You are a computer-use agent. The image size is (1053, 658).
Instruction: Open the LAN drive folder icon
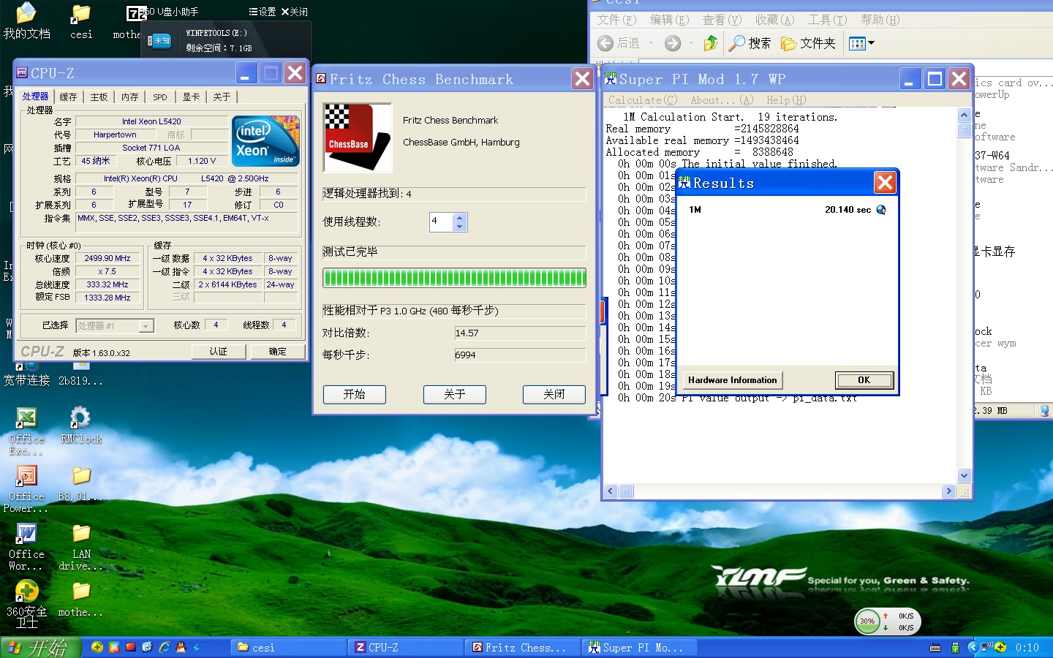81,547
